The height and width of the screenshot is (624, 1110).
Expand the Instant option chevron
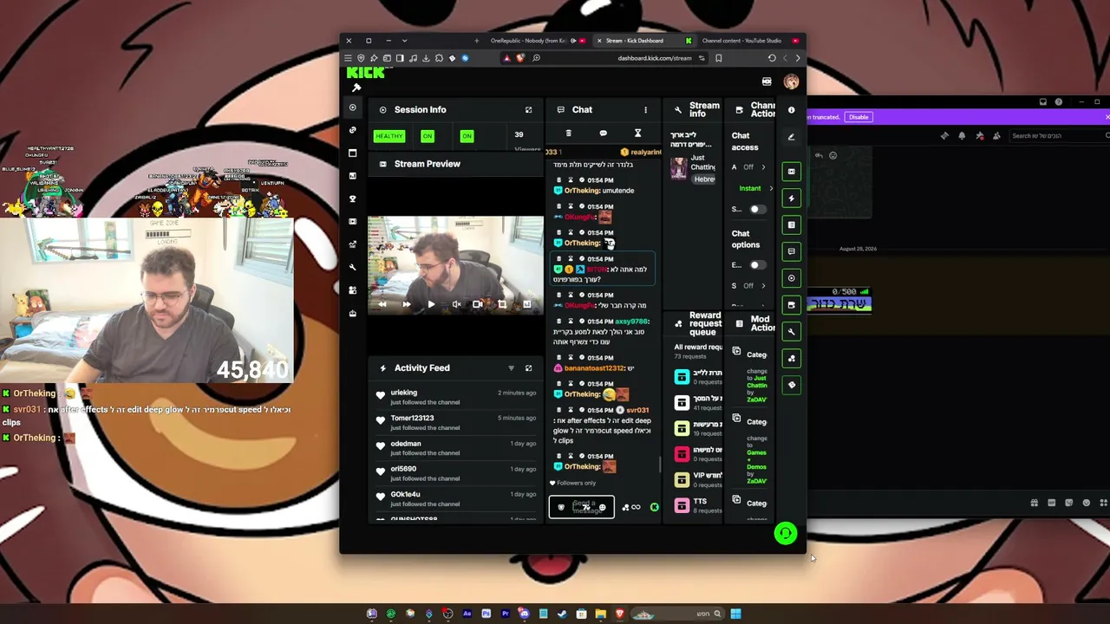click(x=771, y=188)
